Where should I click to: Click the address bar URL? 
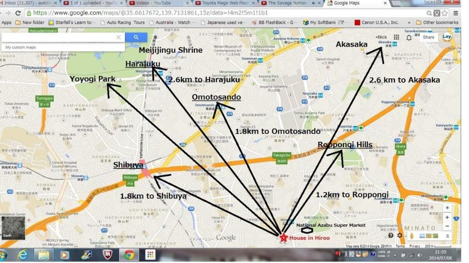tap(150, 13)
